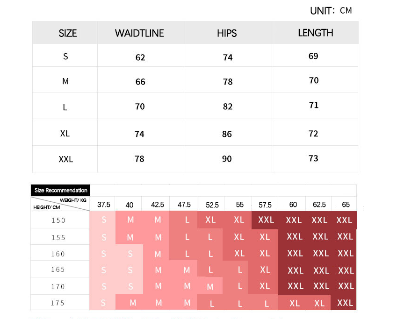Click the 62.5 weight column header
The height and width of the screenshot is (319, 404).
click(319, 205)
